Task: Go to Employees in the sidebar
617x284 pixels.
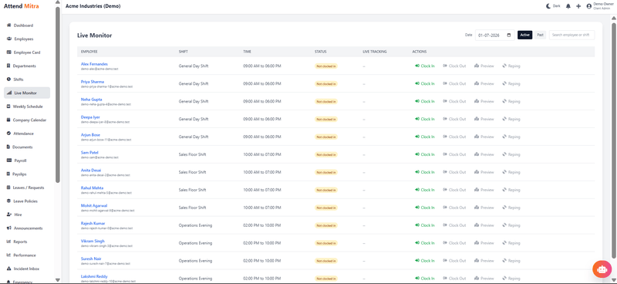Action: (x=20, y=39)
